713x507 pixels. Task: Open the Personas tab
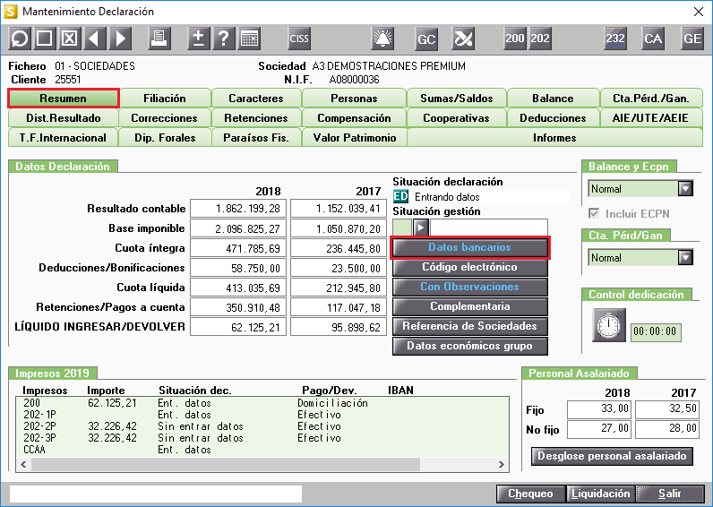tap(354, 99)
